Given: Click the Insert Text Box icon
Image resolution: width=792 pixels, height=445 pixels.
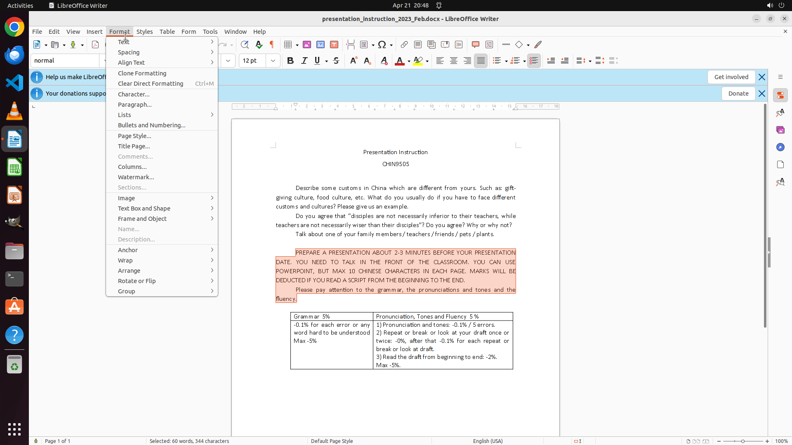Looking at the screenshot, I should pos(334,44).
